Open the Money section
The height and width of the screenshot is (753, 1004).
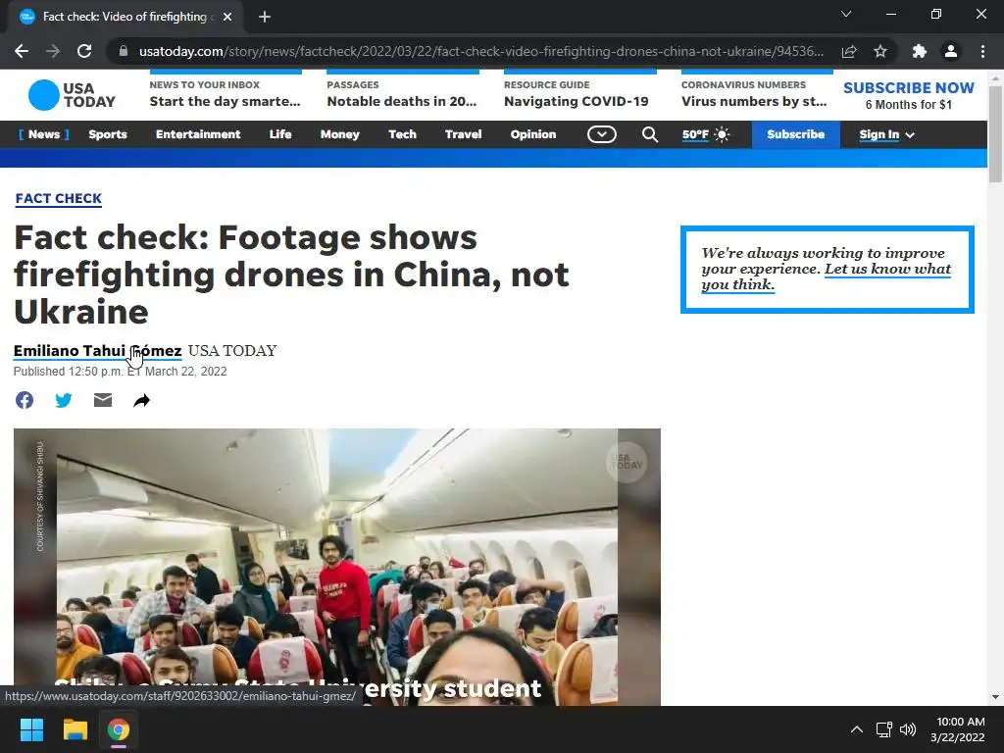point(340,134)
